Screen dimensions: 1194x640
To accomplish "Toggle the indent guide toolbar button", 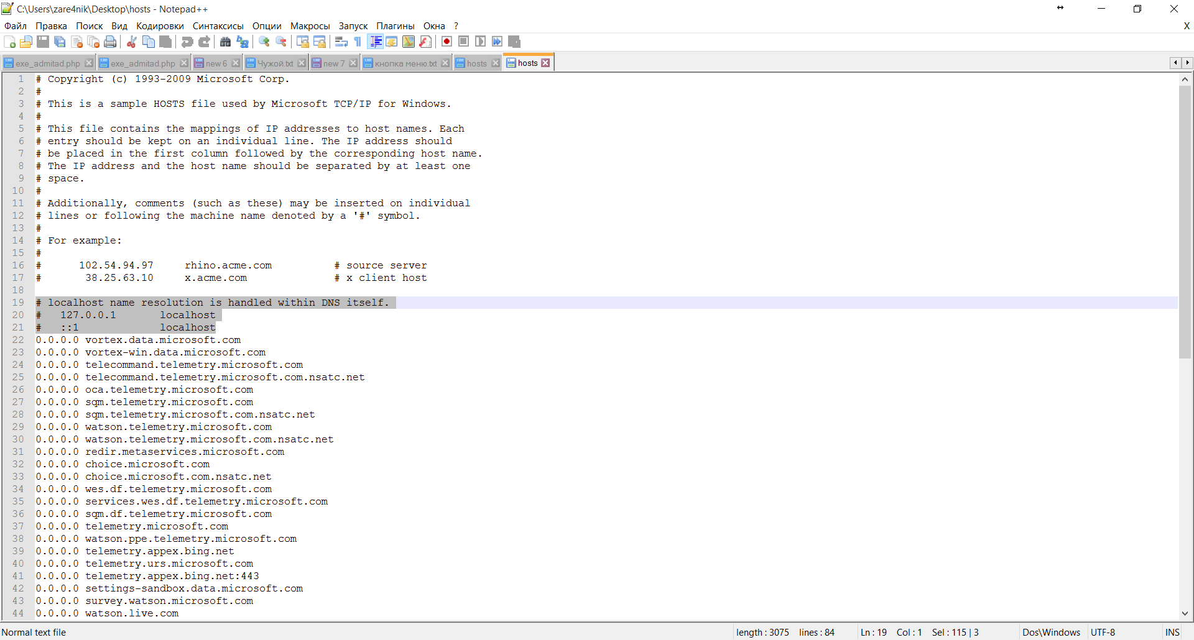I will coord(376,42).
